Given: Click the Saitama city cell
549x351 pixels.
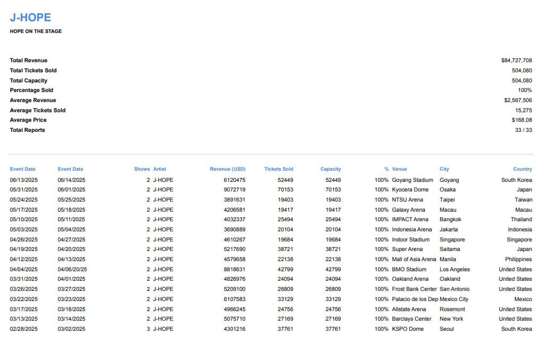Looking at the screenshot, I should [450, 249].
